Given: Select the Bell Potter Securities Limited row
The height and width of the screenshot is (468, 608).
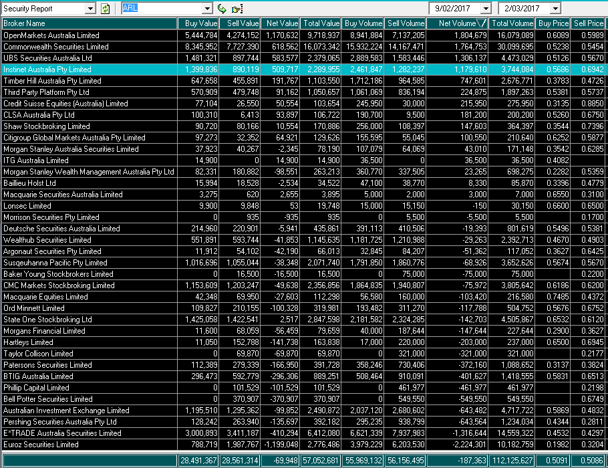Looking at the screenshot, I should click(x=303, y=399).
